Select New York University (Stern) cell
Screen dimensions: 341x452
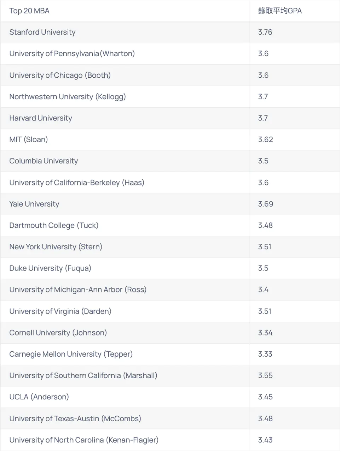pyautogui.click(x=56, y=247)
